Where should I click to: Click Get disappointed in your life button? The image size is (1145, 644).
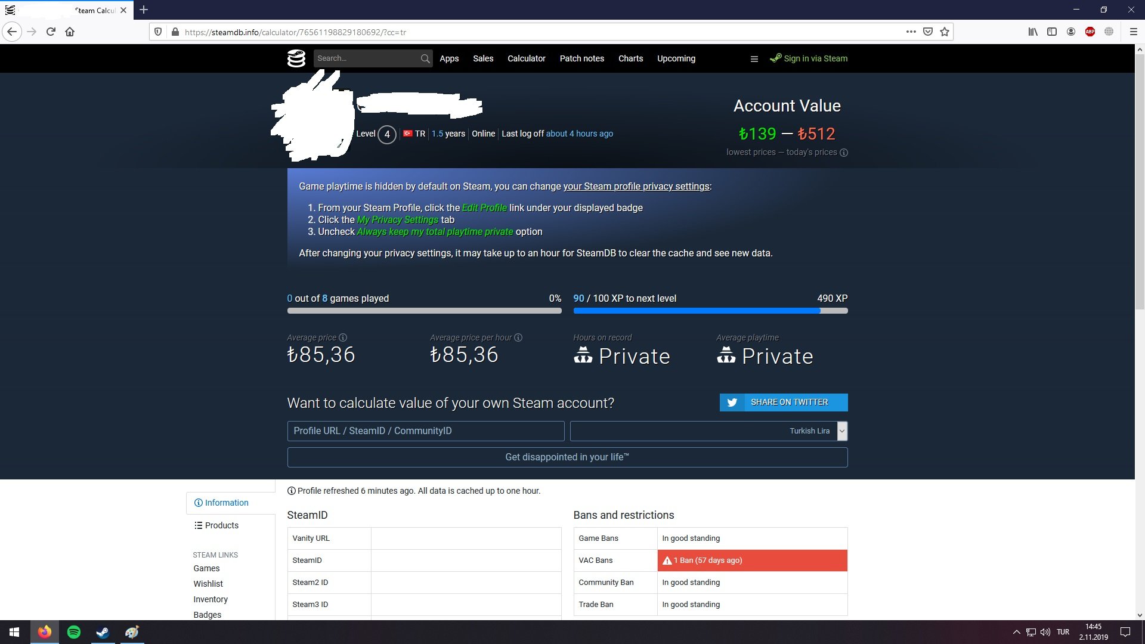[x=567, y=457]
